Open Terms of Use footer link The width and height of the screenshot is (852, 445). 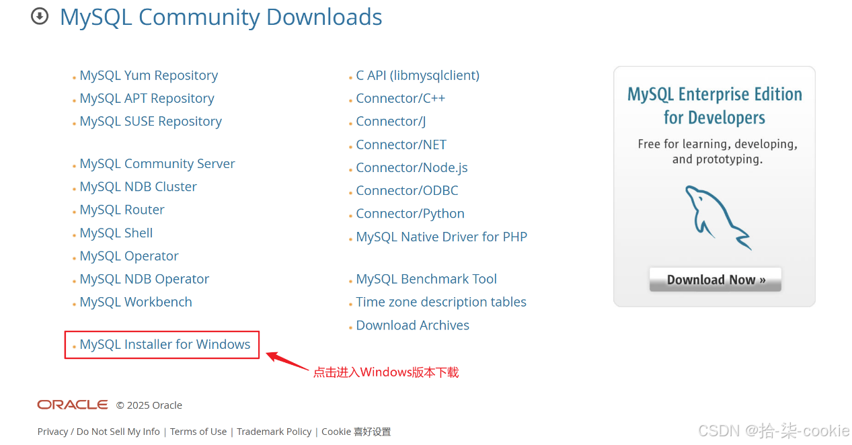[x=198, y=432]
